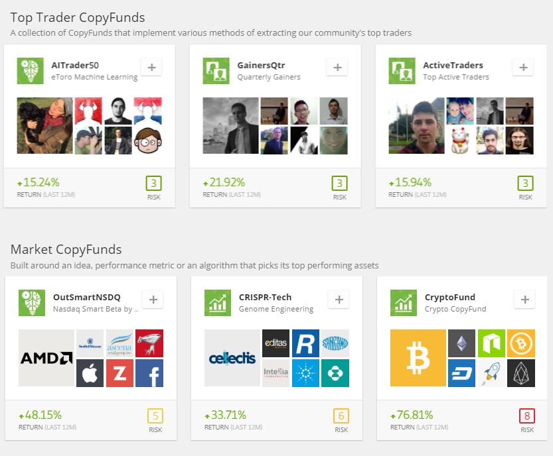
Task: Add AITrader50 with the plus button
Action: (151, 67)
